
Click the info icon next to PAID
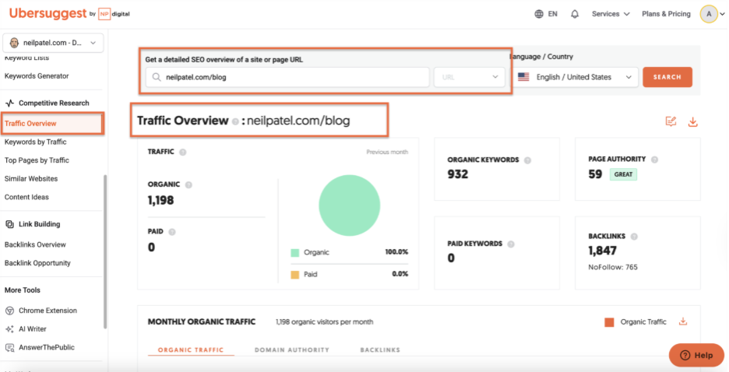tap(172, 232)
